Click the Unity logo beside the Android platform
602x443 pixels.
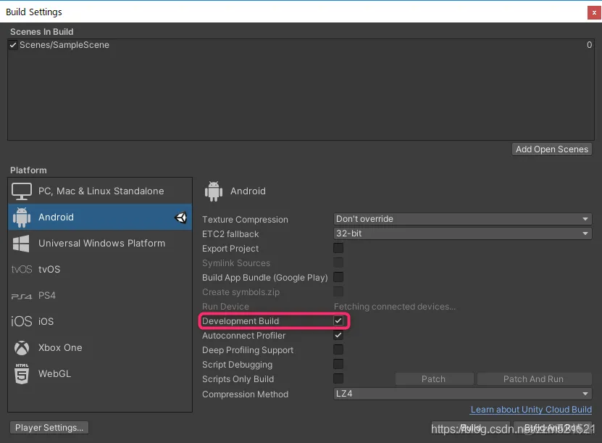[x=181, y=218]
